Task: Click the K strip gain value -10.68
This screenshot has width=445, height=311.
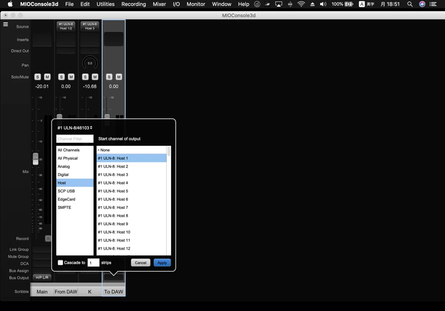Action: click(90, 86)
